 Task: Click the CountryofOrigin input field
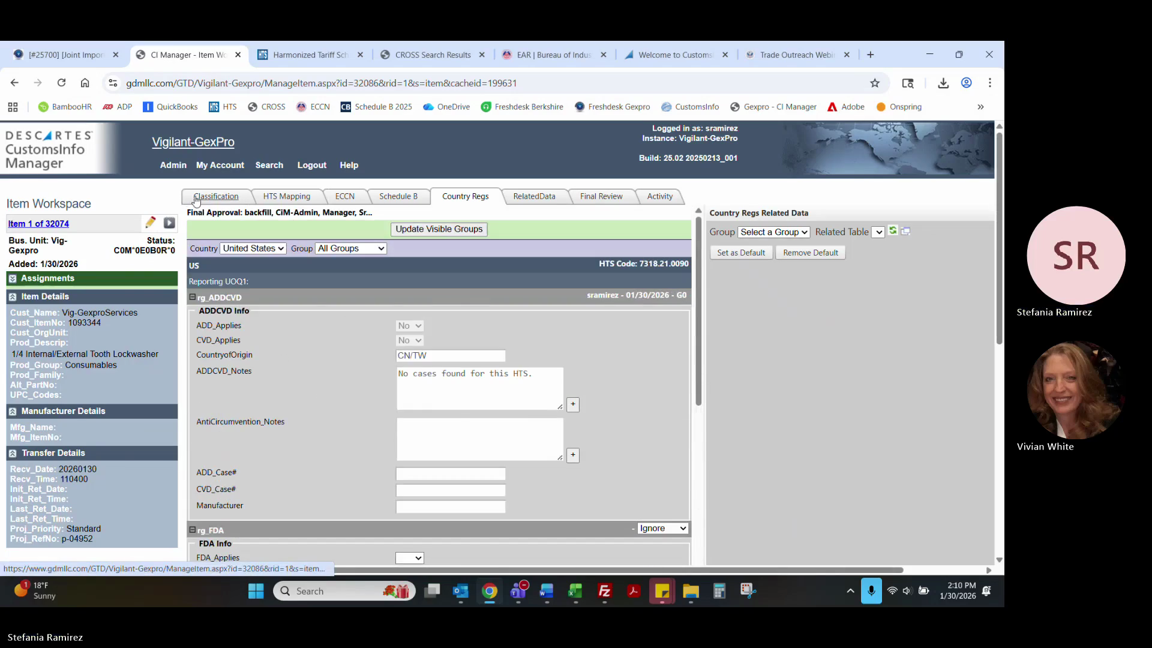click(450, 356)
